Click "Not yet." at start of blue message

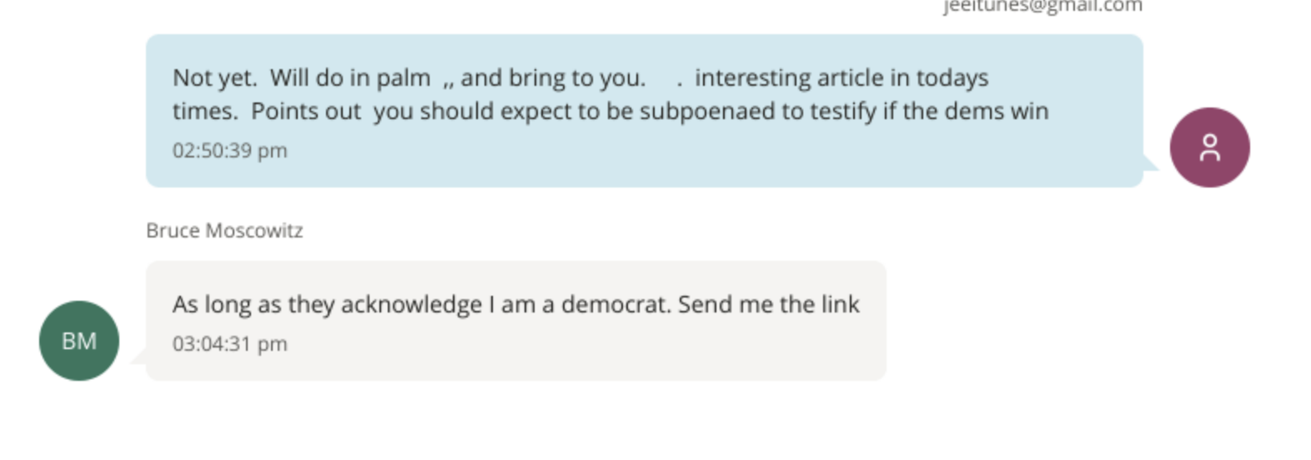coord(214,78)
